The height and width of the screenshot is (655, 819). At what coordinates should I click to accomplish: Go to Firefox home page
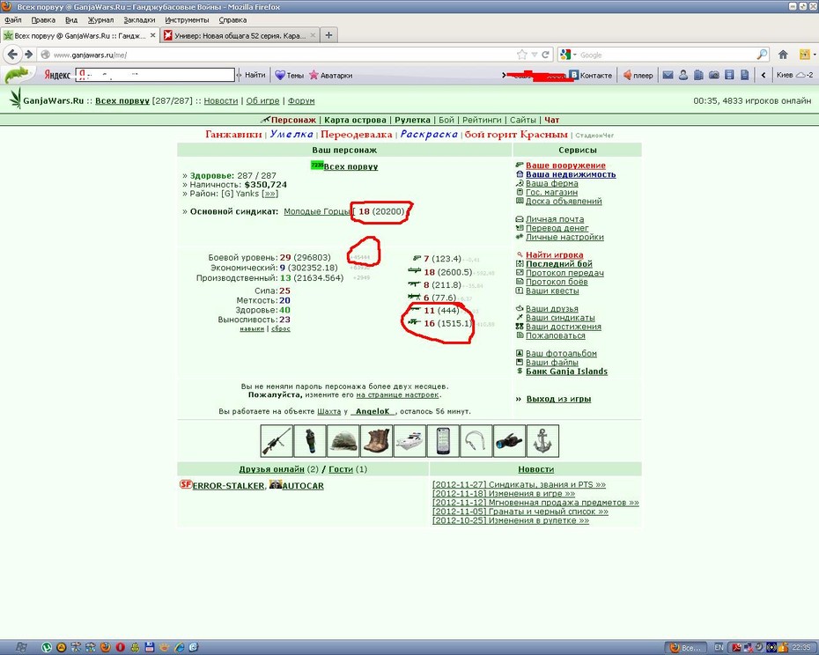point(783,55)
